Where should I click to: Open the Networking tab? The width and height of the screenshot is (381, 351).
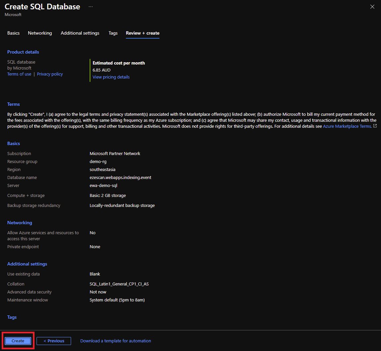pyautogui.click(x=40, y=33)
